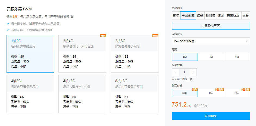Click the 8折 discount badge on 6月

(195, 89)
